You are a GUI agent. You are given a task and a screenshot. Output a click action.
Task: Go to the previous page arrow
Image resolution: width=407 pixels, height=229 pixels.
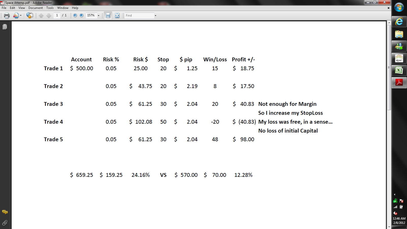tap(41, 16)
